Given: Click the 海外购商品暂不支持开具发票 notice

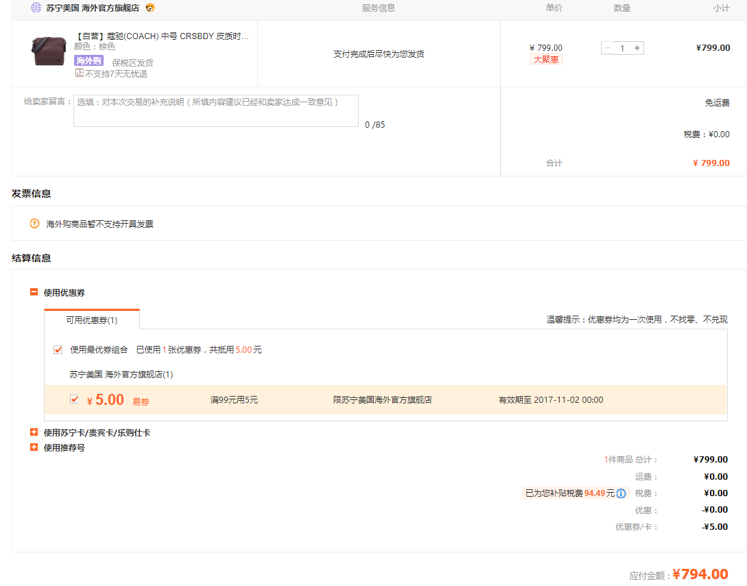Looking at the screenshot, I should click(x=99, y=224).
